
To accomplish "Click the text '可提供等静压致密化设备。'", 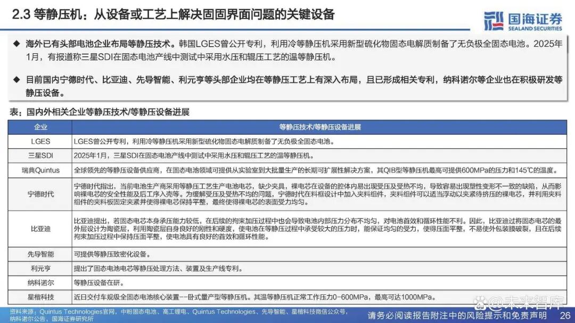I will pos(112,254).
